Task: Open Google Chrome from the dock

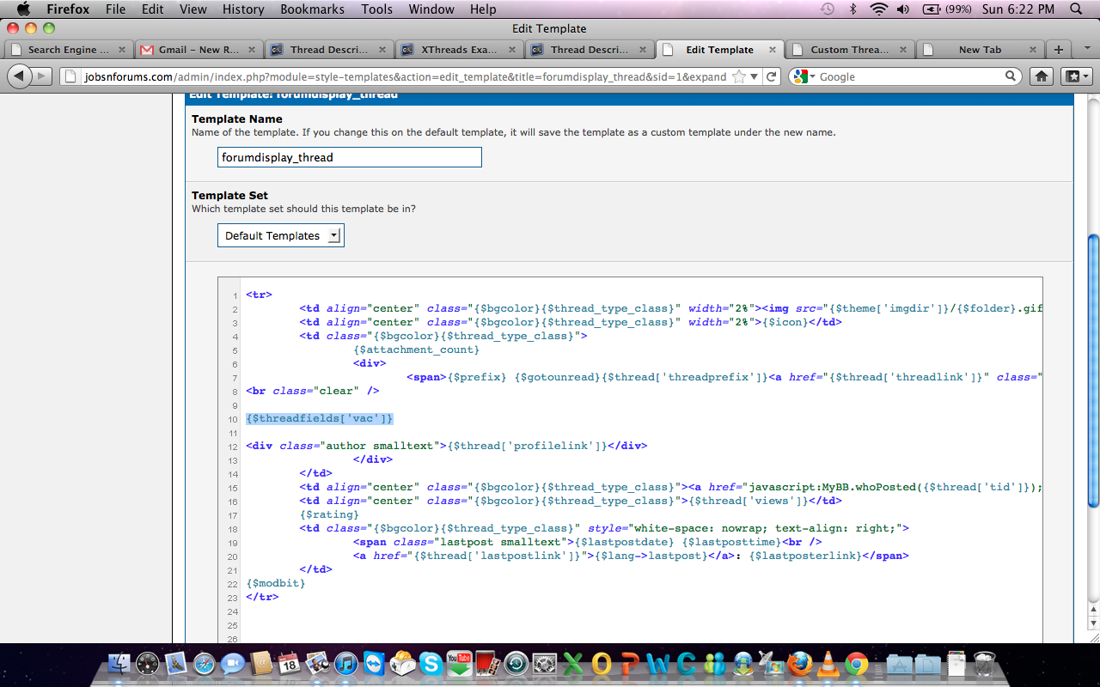Action: pyautogui.click(x=856, y=664)
